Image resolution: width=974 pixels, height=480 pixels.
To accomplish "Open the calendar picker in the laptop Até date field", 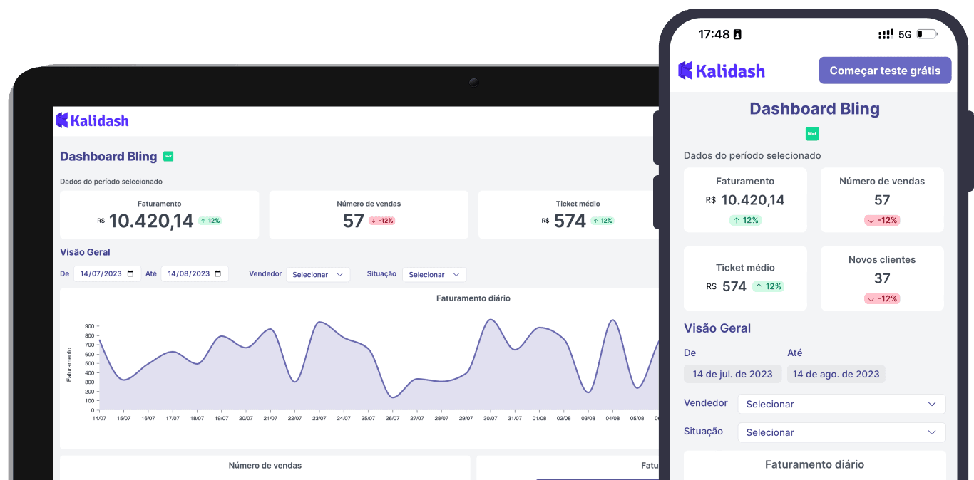I will [218, 274].
